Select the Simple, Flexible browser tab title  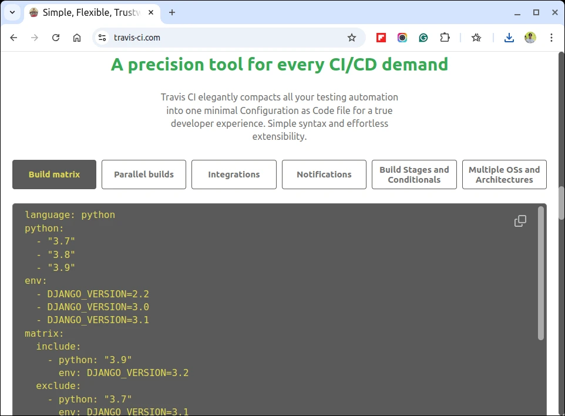[92, 12]
